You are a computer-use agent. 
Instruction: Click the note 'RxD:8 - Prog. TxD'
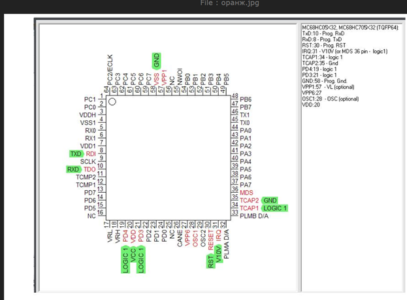coord(322,39)
